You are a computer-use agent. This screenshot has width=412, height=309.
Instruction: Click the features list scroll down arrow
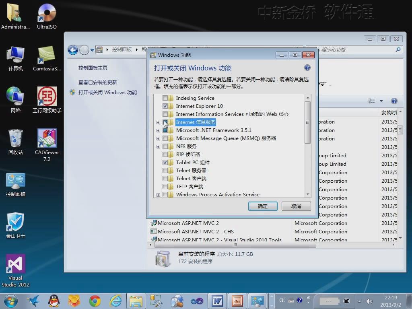[308, 194]
